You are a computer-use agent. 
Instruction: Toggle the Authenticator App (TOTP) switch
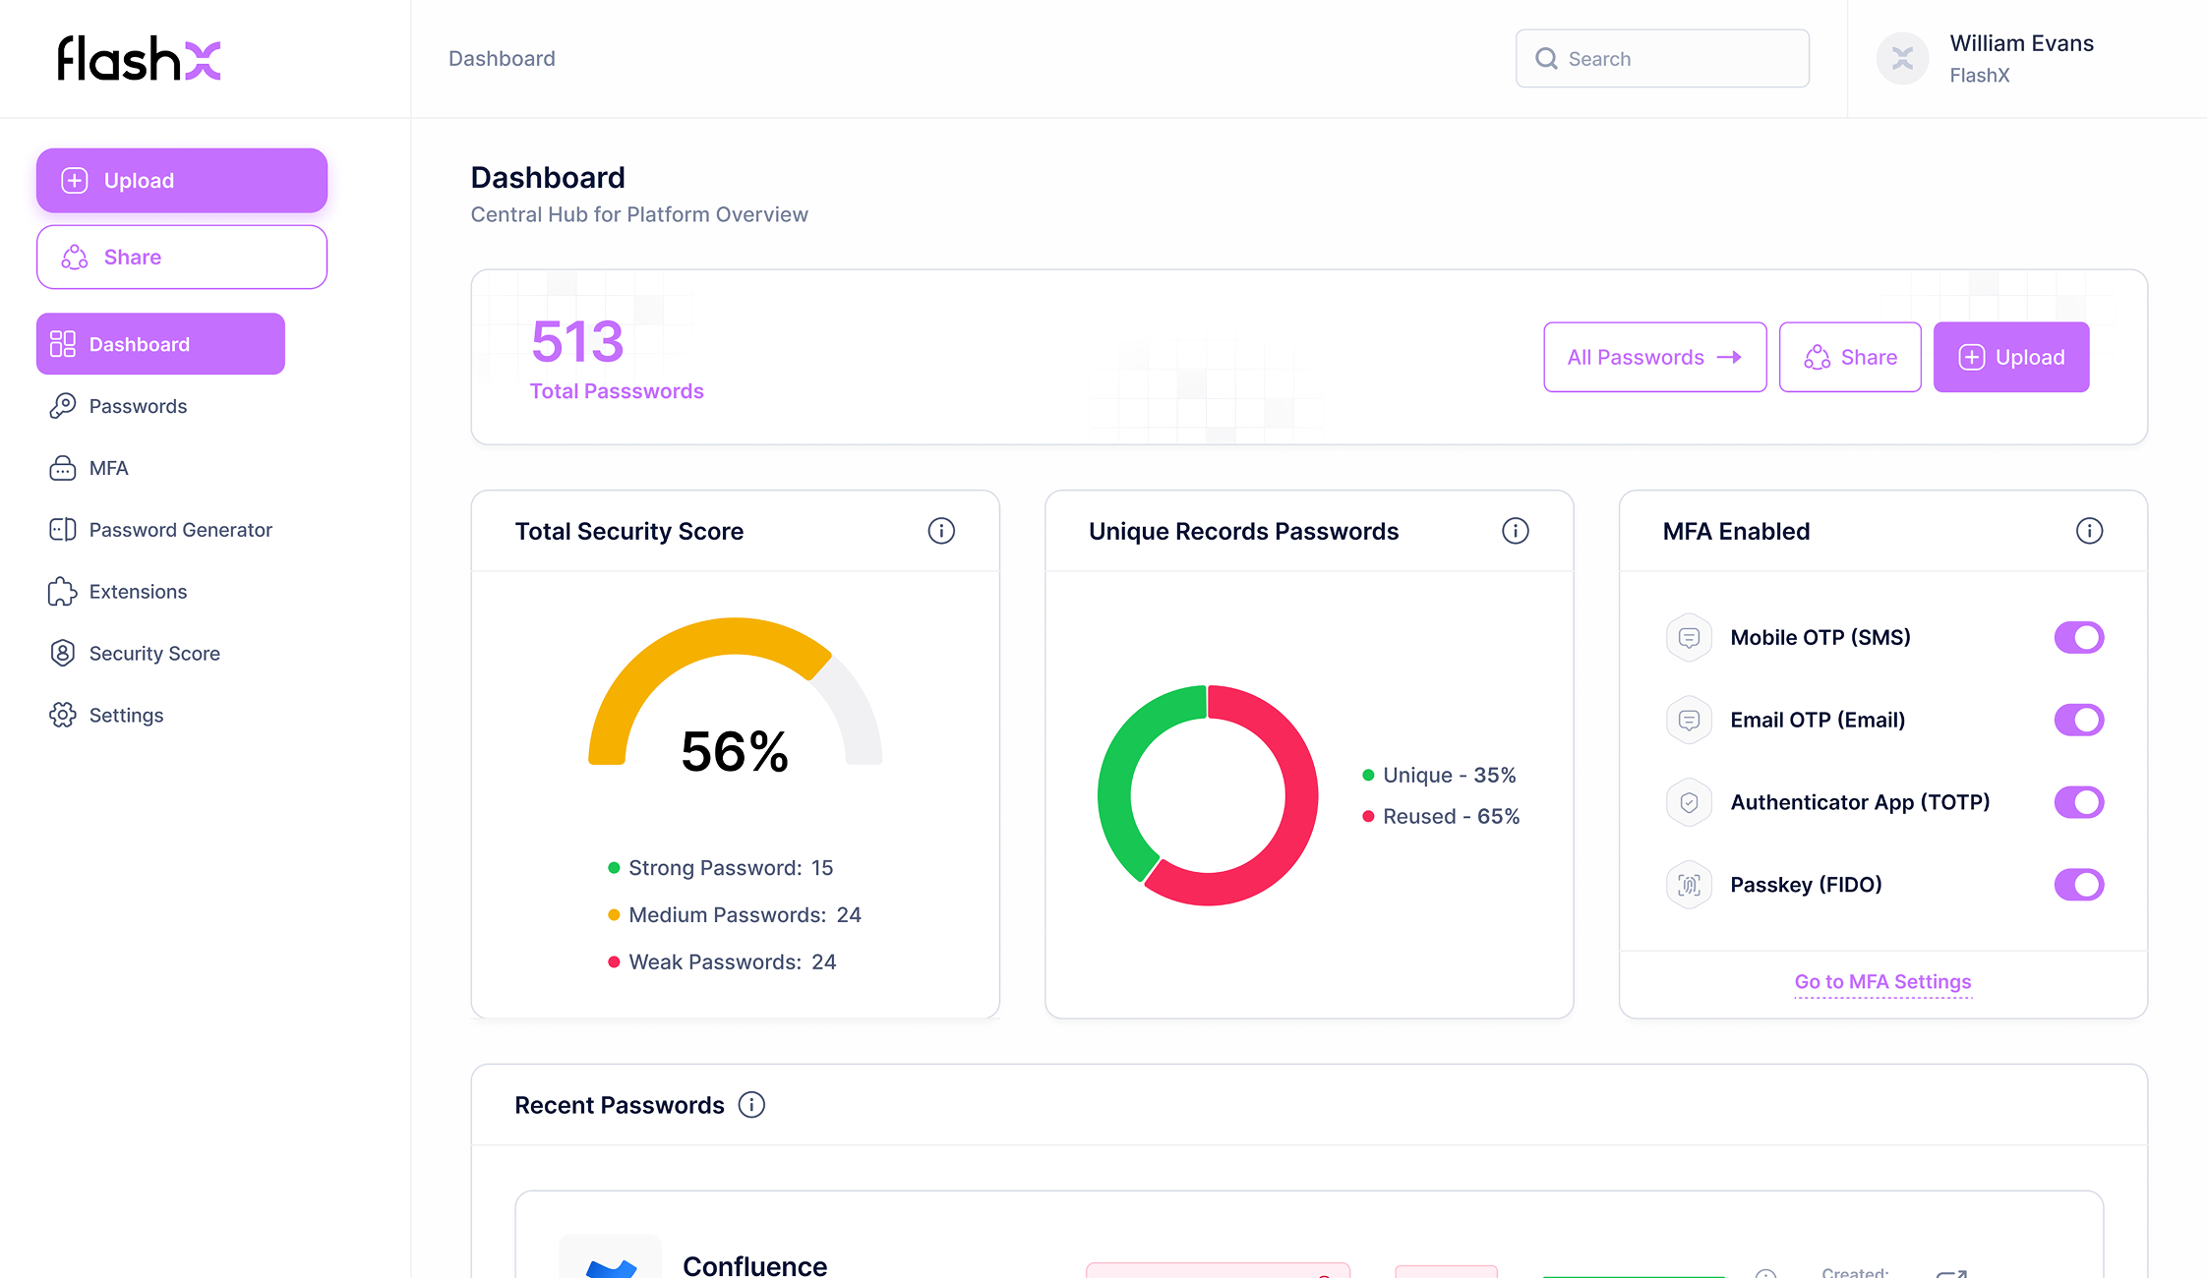(2079, 802)
